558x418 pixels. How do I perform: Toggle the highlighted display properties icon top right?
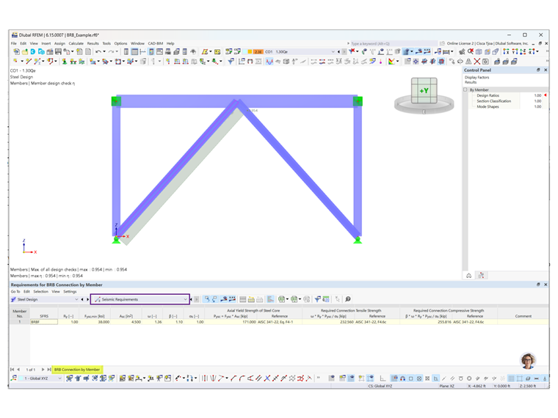click(406, 51)
